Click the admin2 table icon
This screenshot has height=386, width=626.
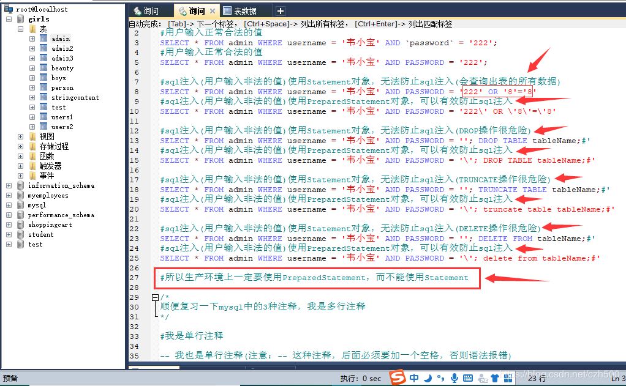pos(43,48)
